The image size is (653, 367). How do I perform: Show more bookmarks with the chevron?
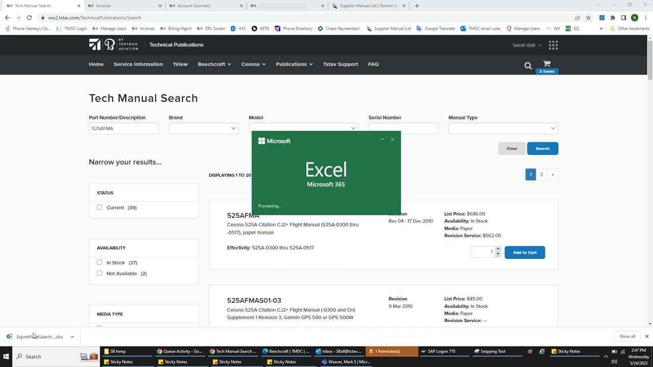coord(601,29)
